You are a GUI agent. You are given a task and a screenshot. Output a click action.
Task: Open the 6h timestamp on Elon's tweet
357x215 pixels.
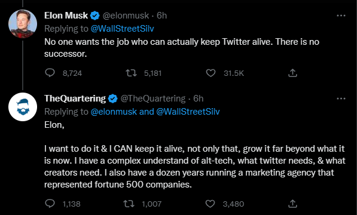162,16
